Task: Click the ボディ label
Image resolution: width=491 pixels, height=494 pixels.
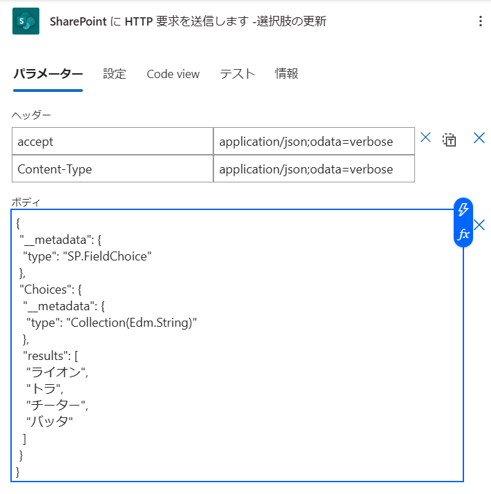Action: (26, 202)
